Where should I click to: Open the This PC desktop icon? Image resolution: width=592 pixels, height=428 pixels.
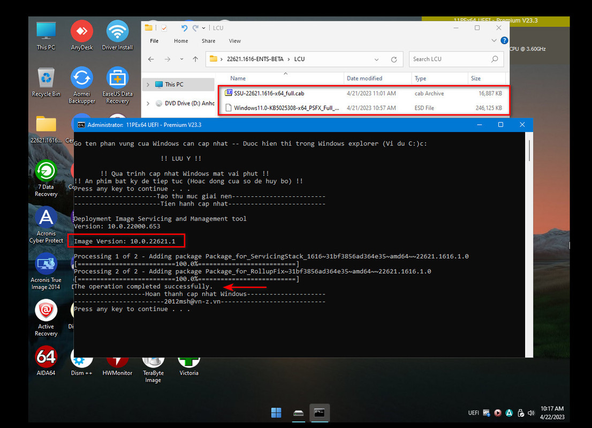point(45,36)
